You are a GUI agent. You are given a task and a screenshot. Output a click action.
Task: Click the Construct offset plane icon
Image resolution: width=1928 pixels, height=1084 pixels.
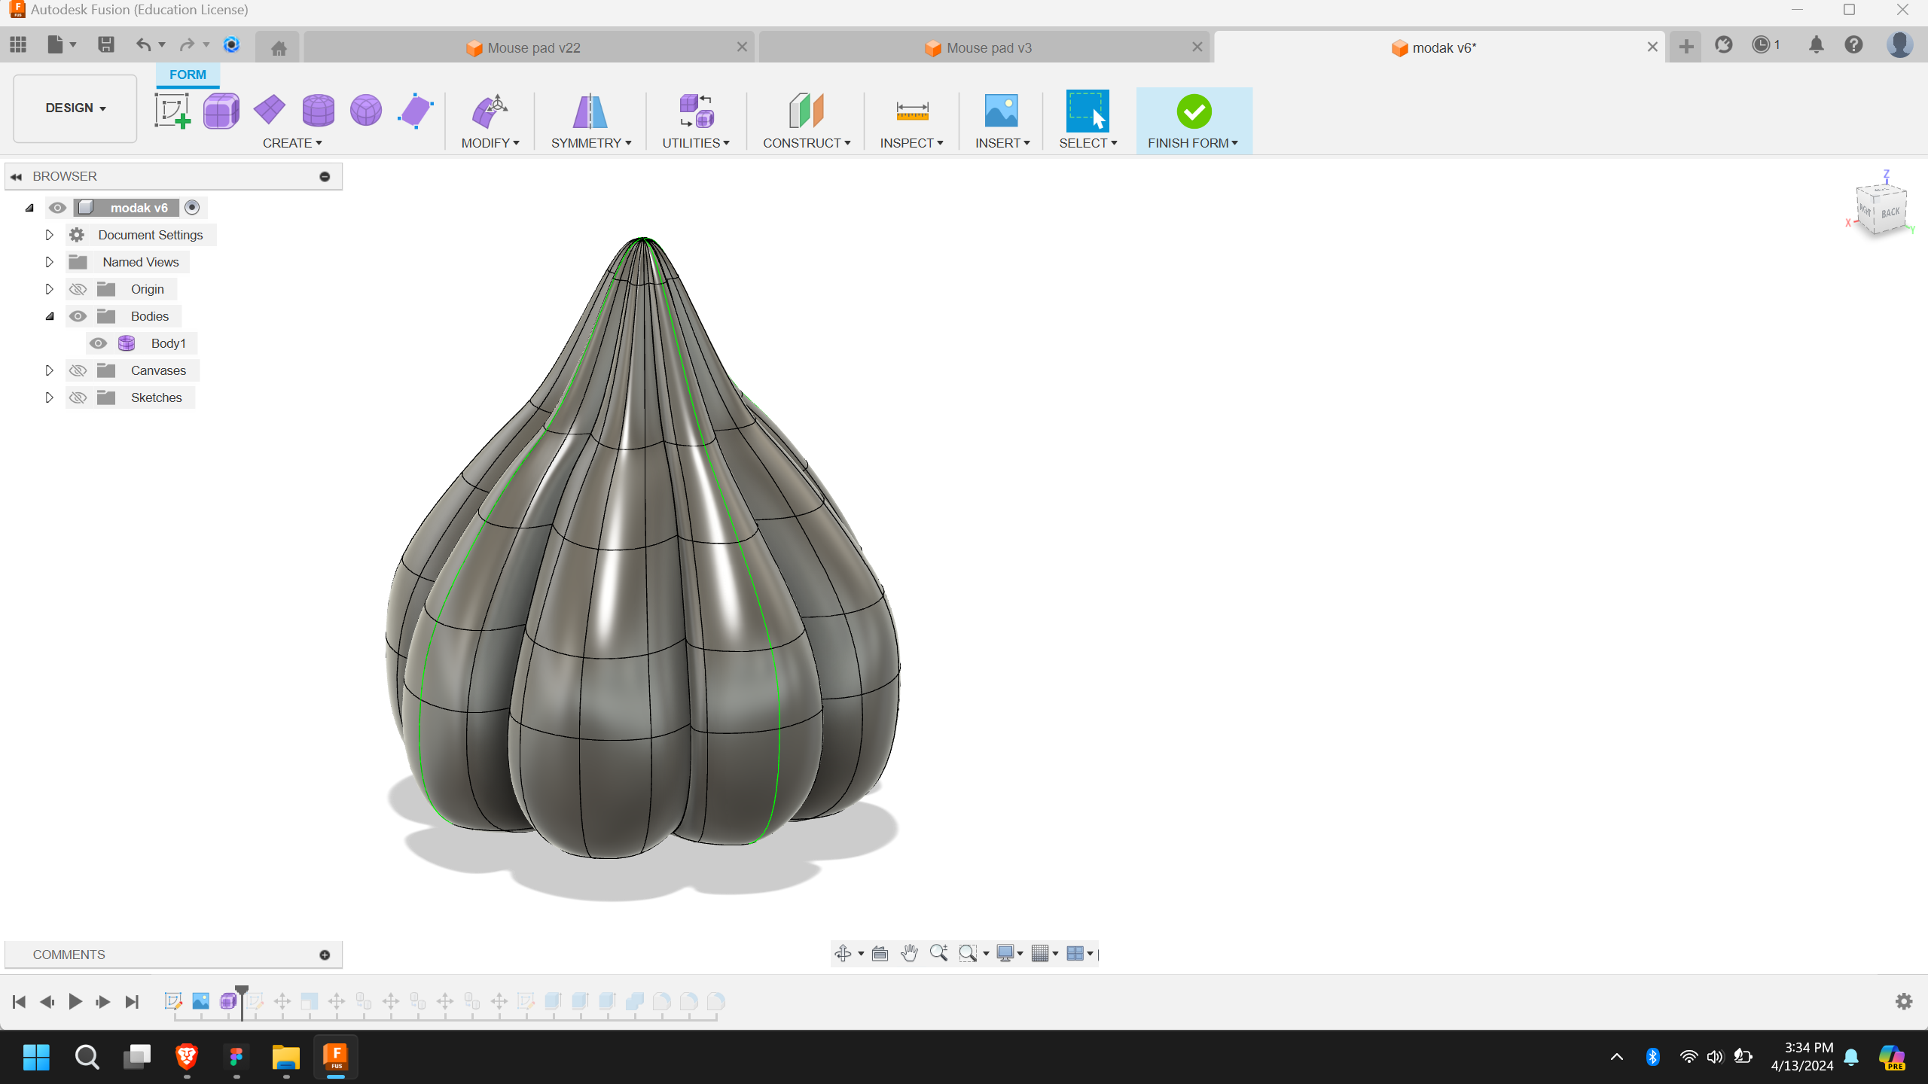(x=807, y=111)
